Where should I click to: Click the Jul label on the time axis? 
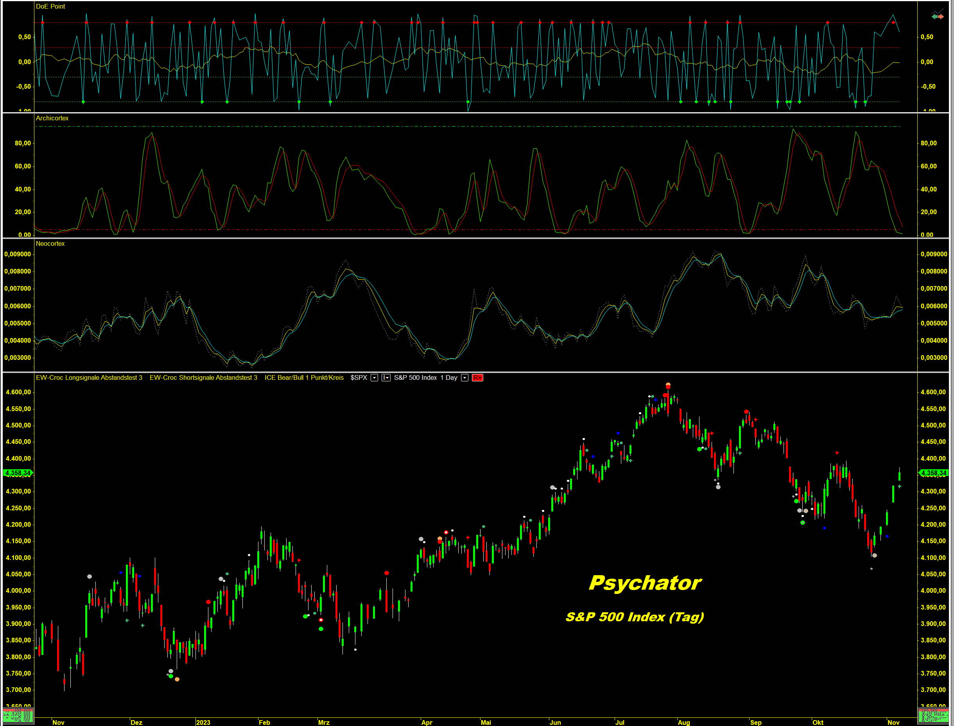coord(620,722)
